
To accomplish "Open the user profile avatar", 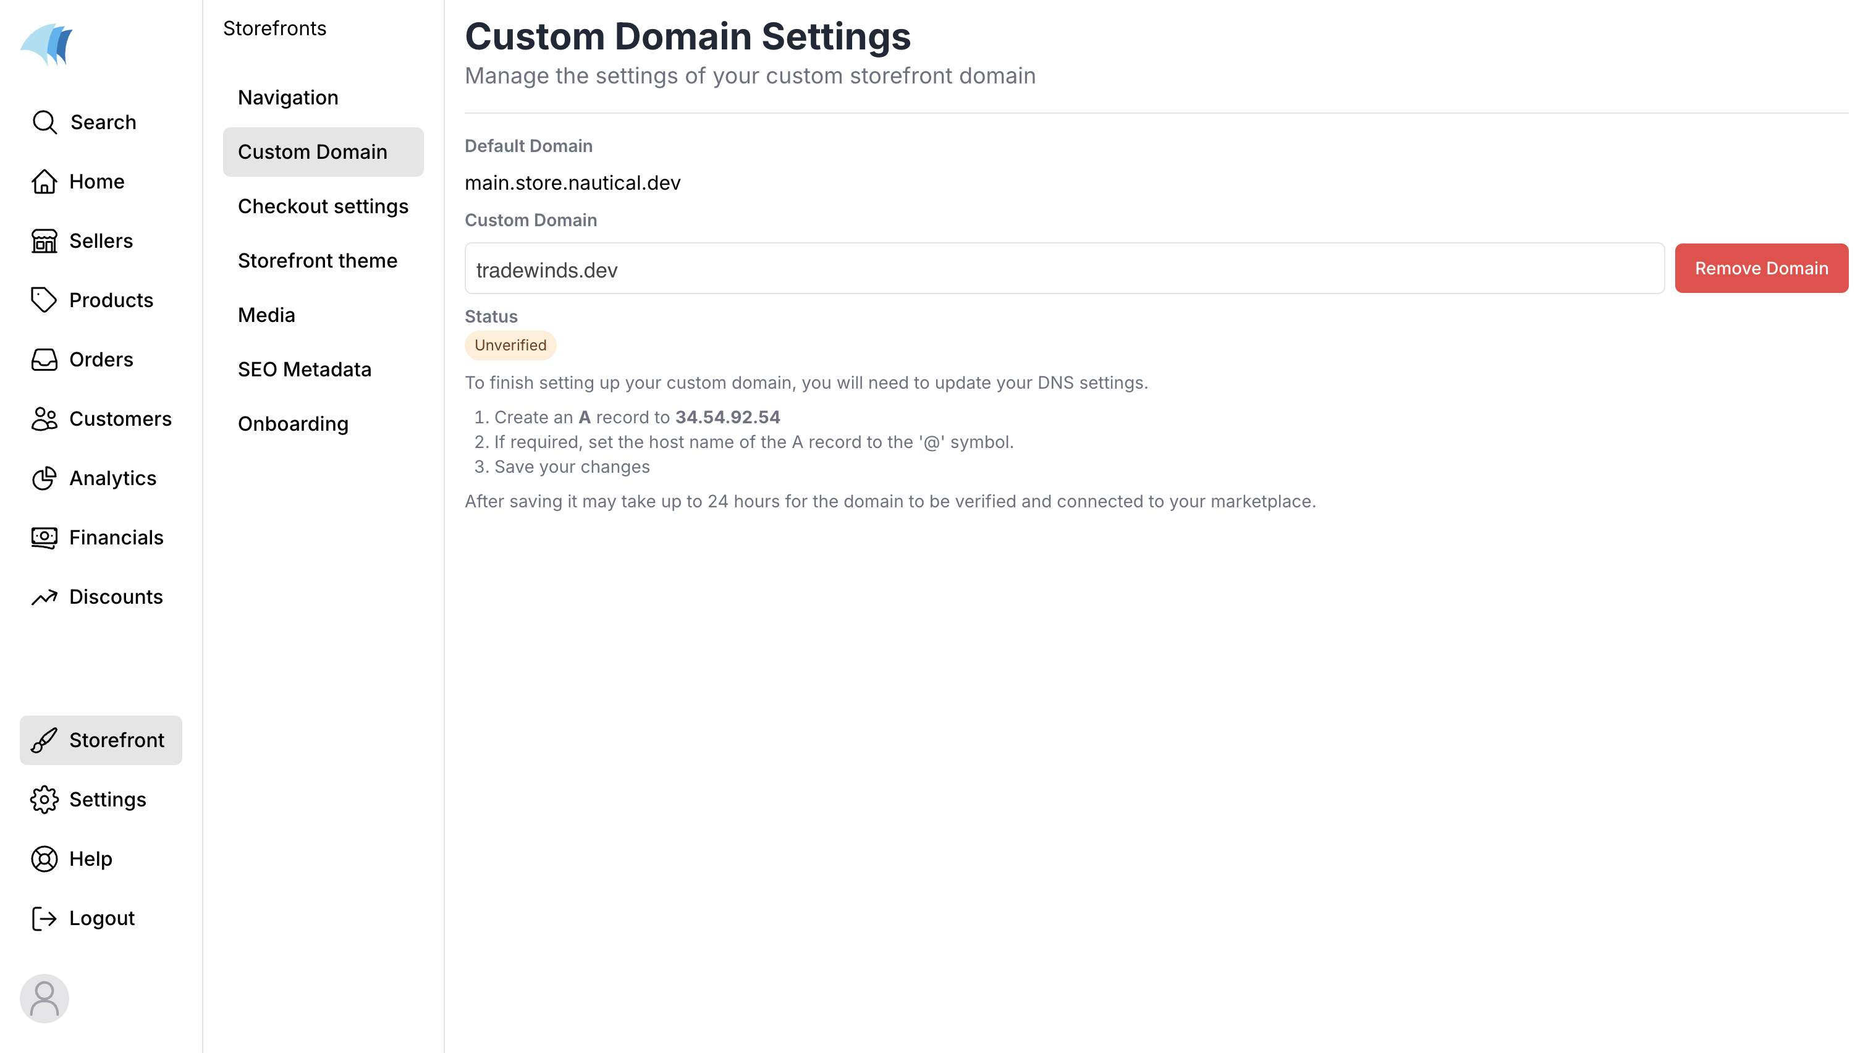I will click(44, 999).
